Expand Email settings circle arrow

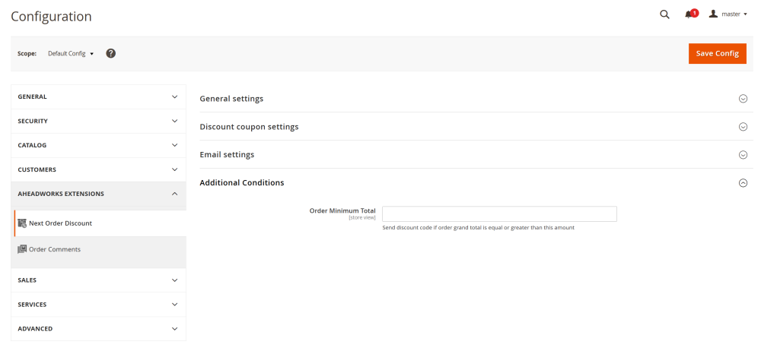tap(743, 155)
